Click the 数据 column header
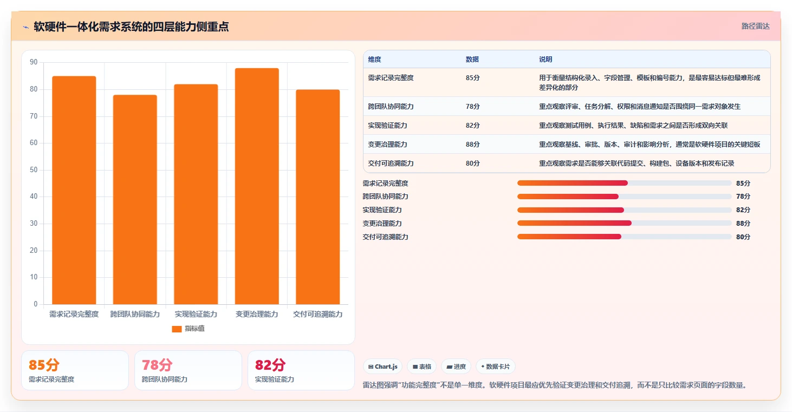 pos(472,60)
